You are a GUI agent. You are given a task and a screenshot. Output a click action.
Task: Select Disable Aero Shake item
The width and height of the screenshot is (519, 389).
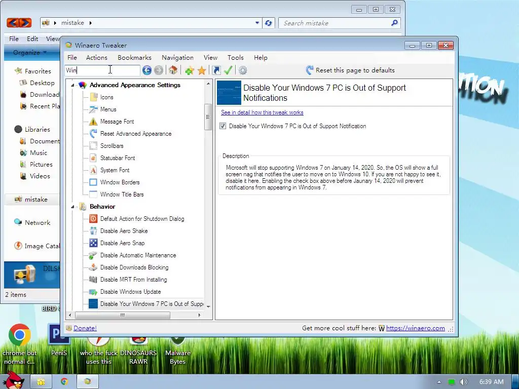[x=124, y=231]
